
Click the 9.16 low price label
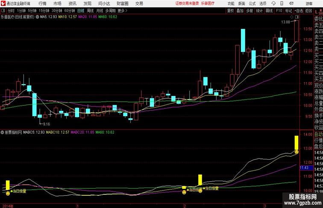click(x=46, y=124)
